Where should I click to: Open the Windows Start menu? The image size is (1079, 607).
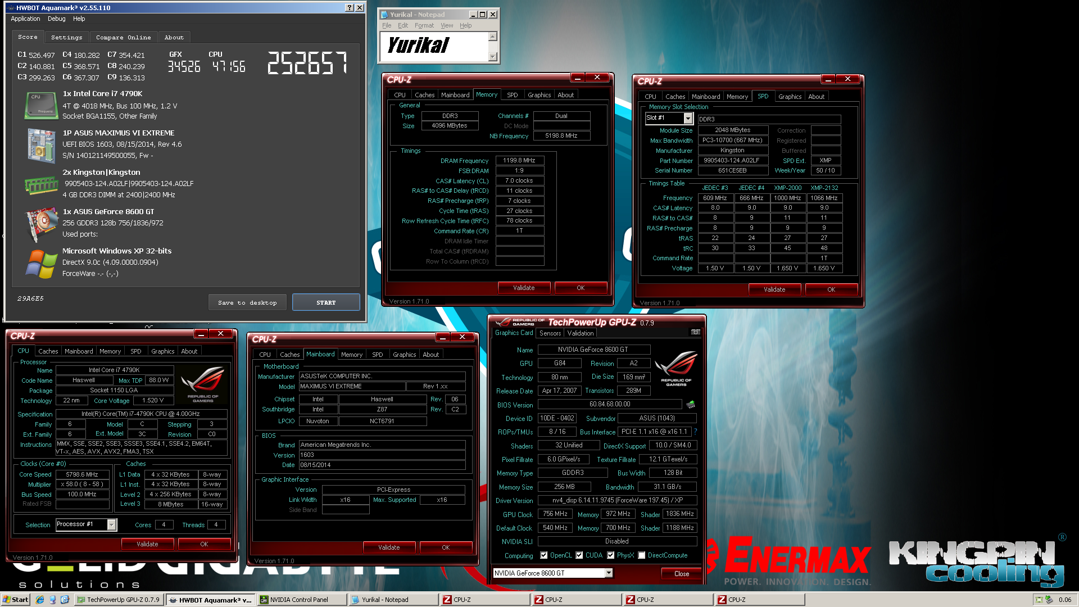tap(16, 600)
